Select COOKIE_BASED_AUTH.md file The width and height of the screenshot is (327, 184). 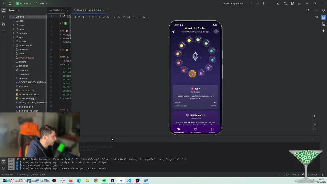click(x=33, y=82)
